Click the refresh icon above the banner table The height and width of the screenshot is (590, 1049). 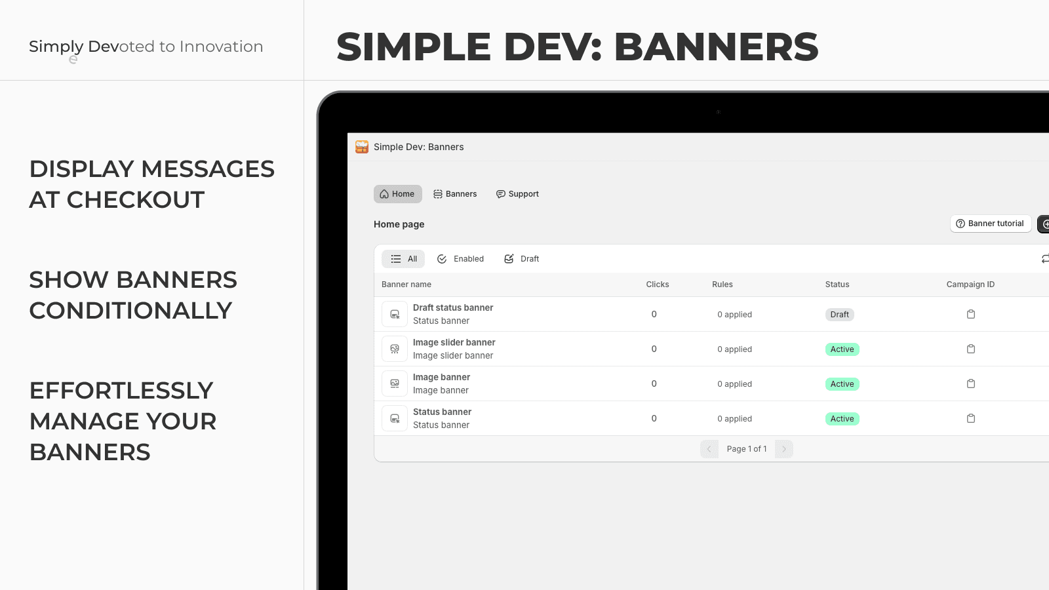pyautogui.click(x=1045, y=258)
